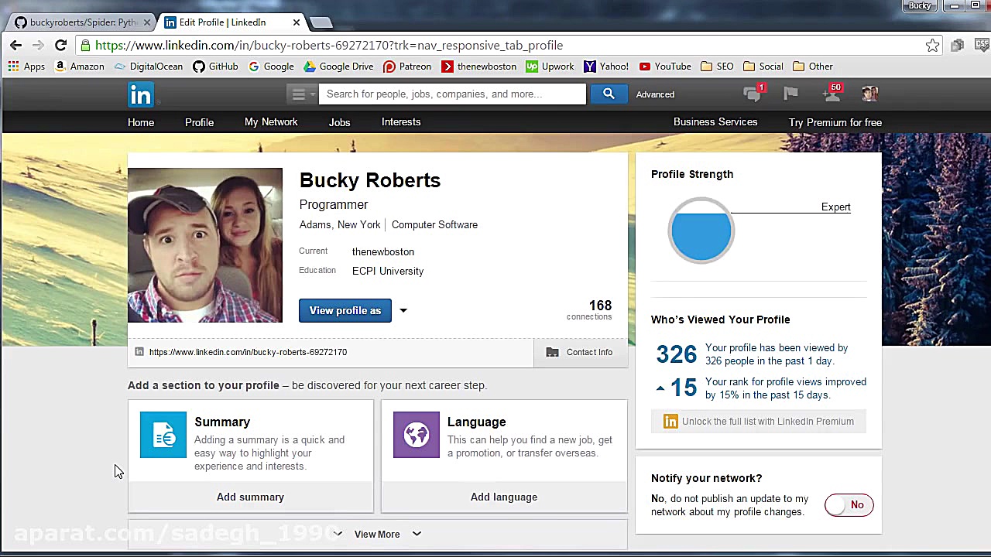The image size is (991, 557).
Task: Open the notifications flag icon
Action: 790,94
